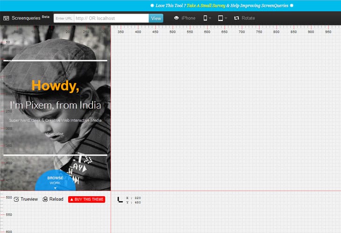Click the Reload icon

pyautogui.click(x=45, y=199)
